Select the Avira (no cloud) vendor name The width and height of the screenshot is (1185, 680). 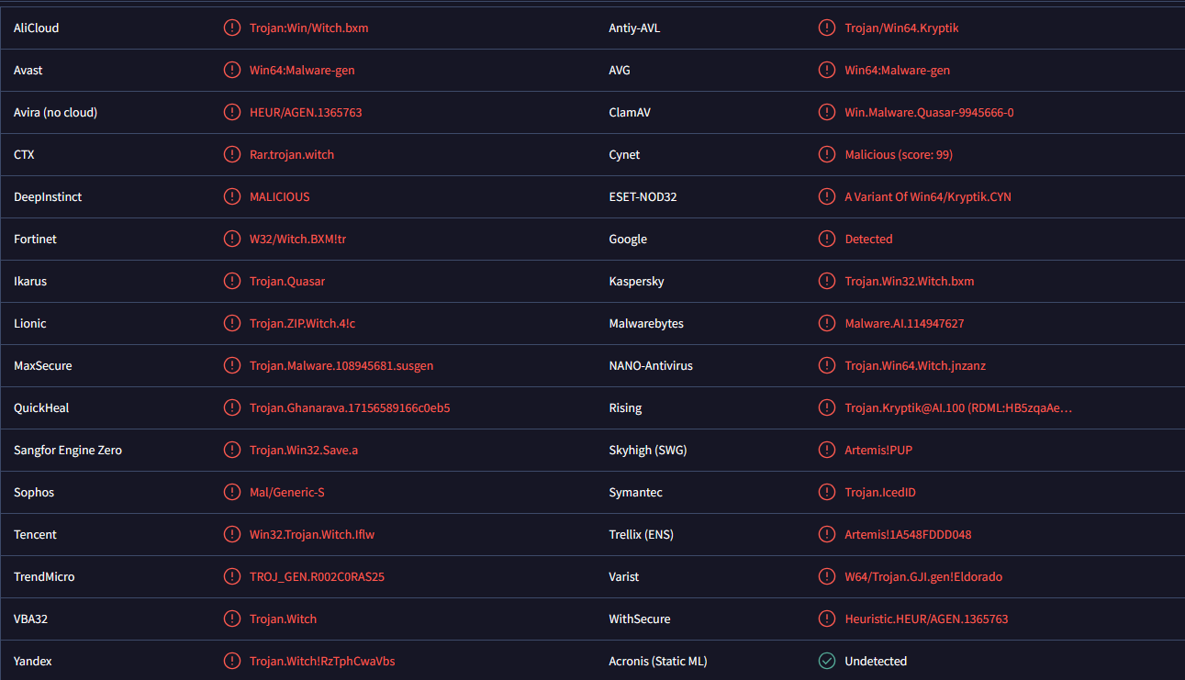click(55, 112)
